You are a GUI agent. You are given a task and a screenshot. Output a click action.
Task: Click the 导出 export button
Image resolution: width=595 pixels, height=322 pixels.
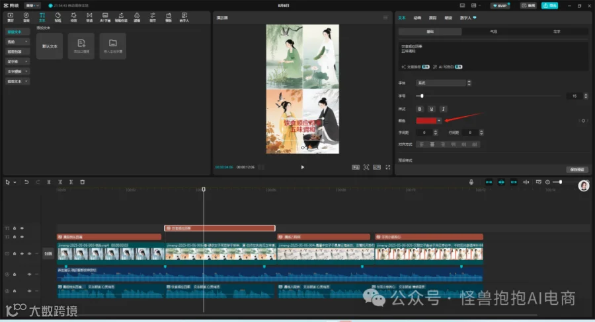click(x=549, y=6)
